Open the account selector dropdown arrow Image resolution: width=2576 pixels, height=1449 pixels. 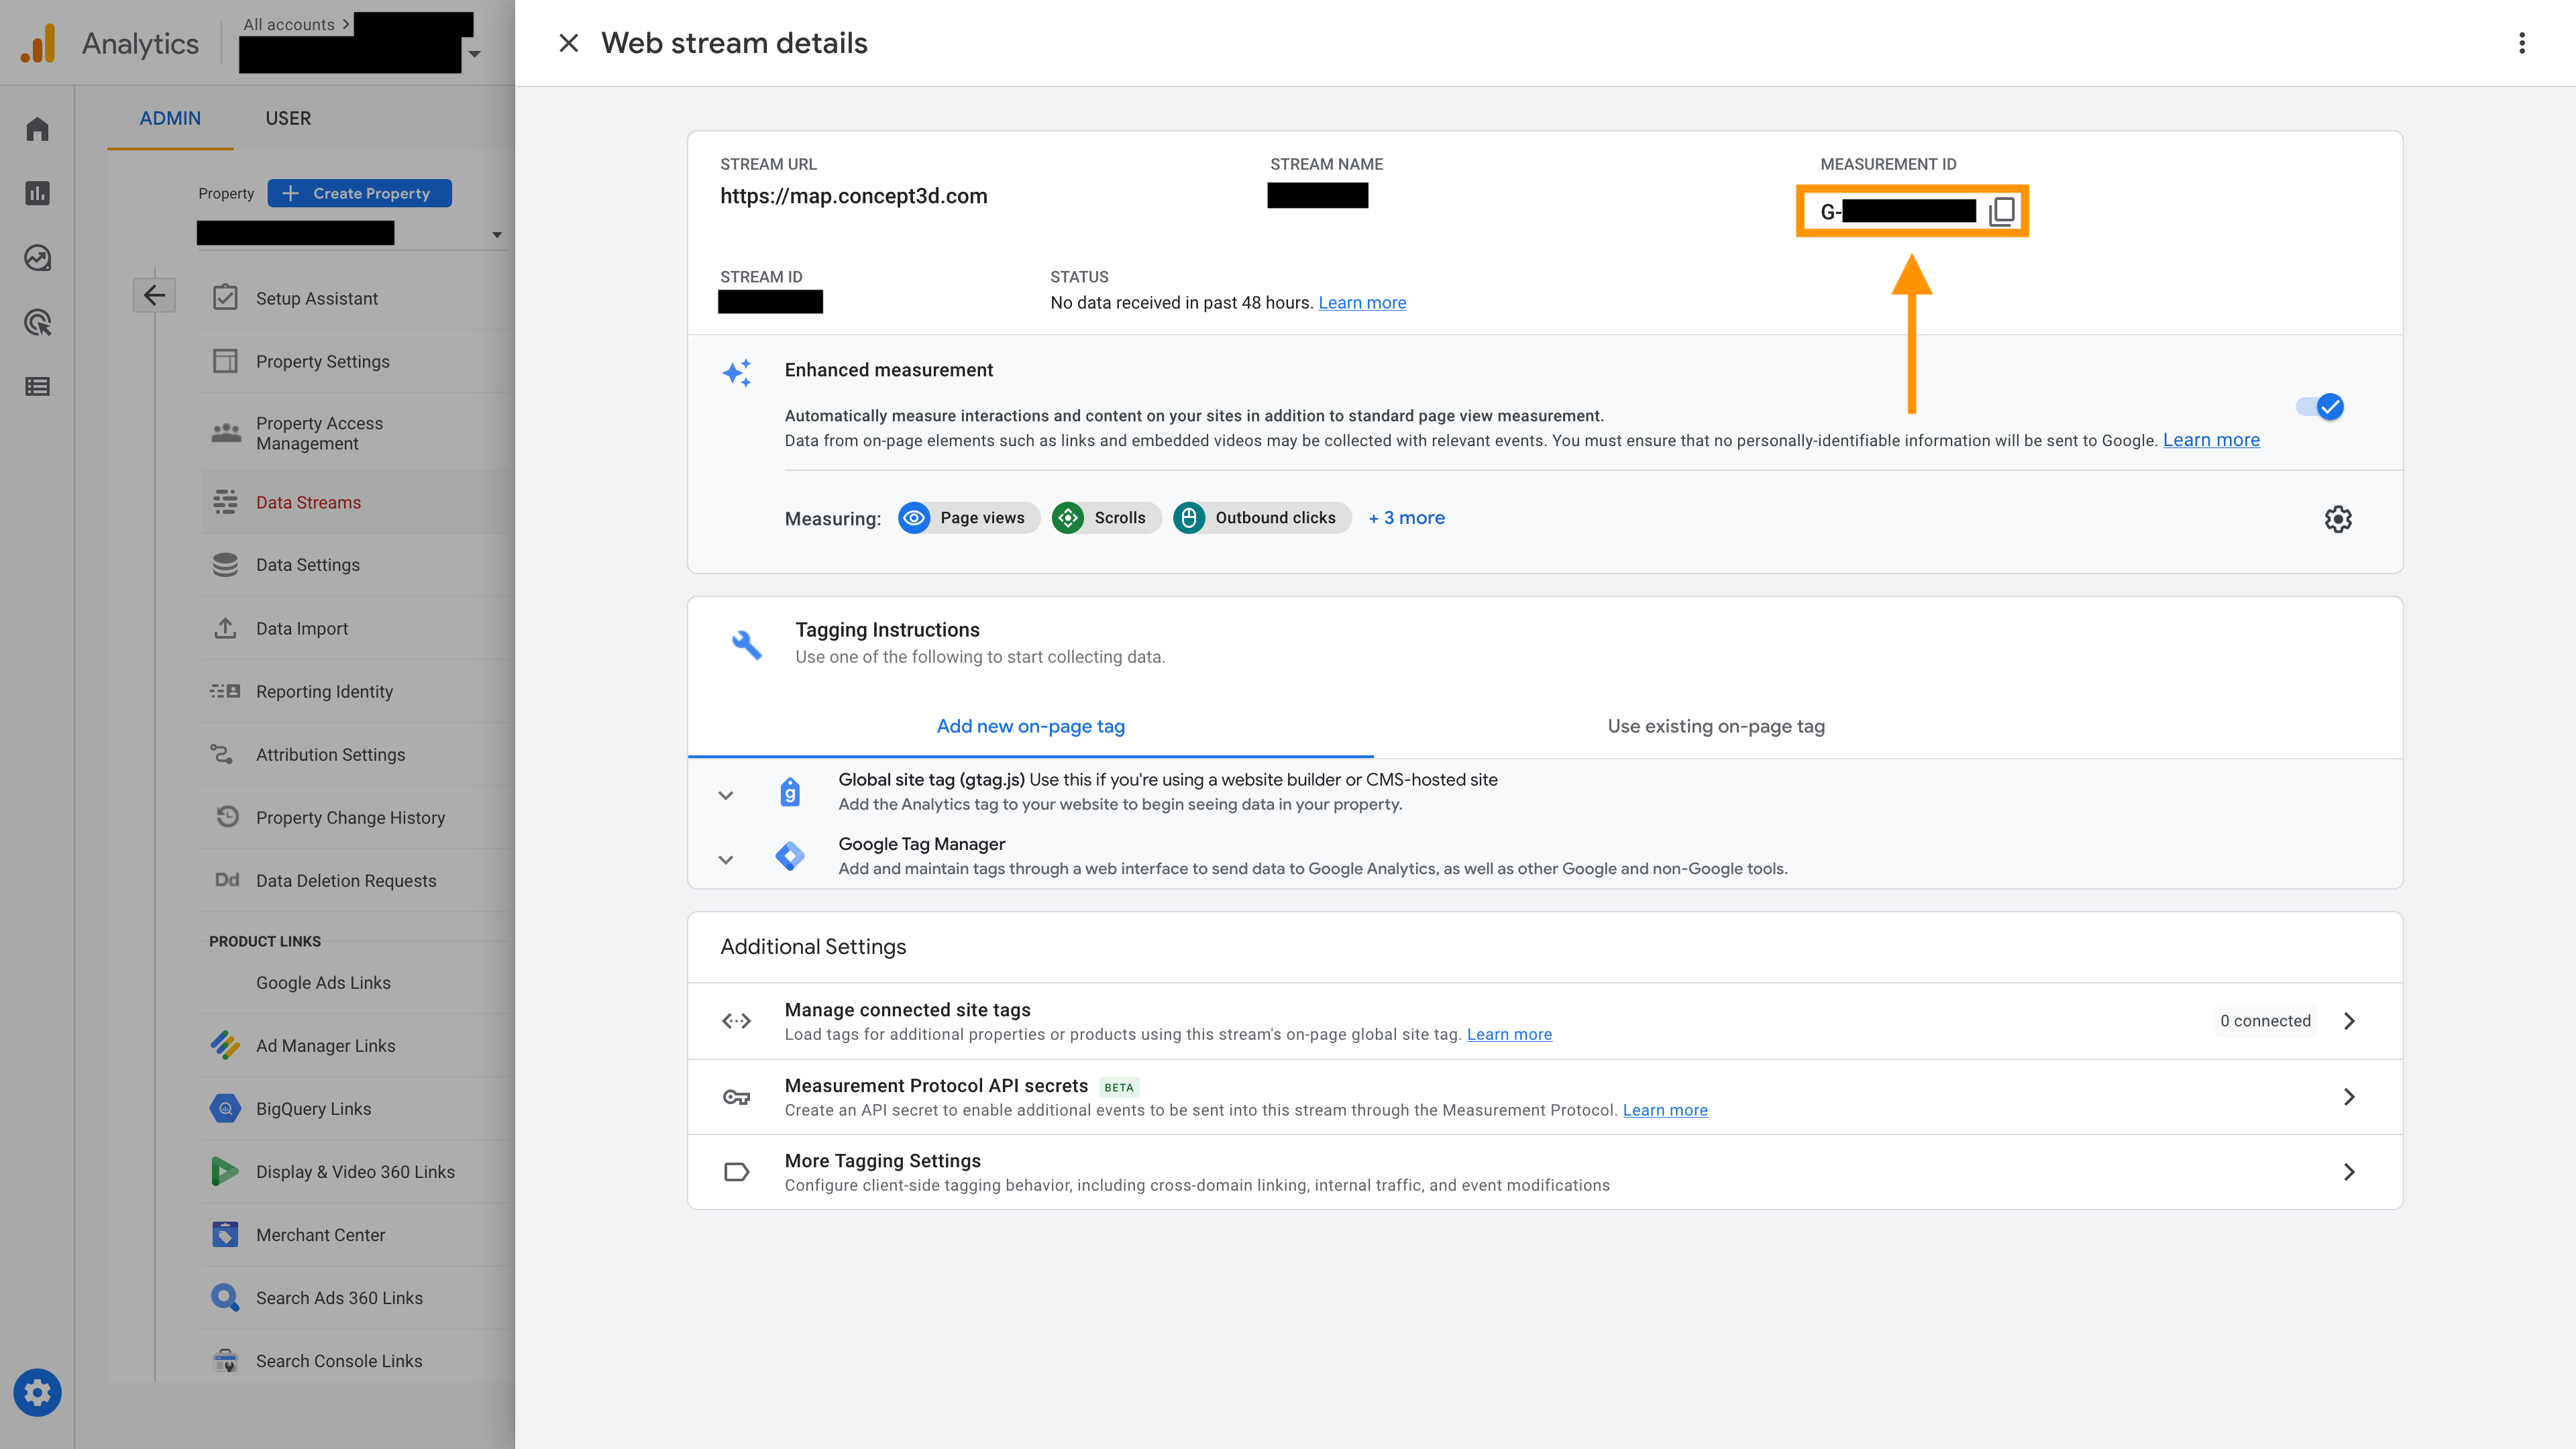pos(475,54)
